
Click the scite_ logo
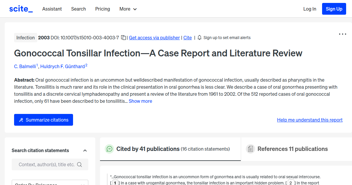pyautogui.click(x=21, y=9)
